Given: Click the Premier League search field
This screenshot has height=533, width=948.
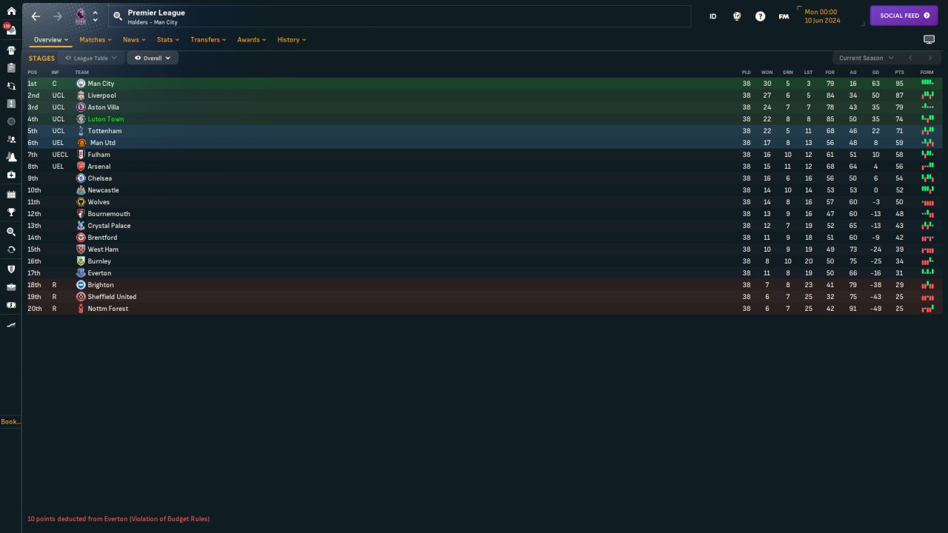Looking at the screenshot, I should (400, 16).
